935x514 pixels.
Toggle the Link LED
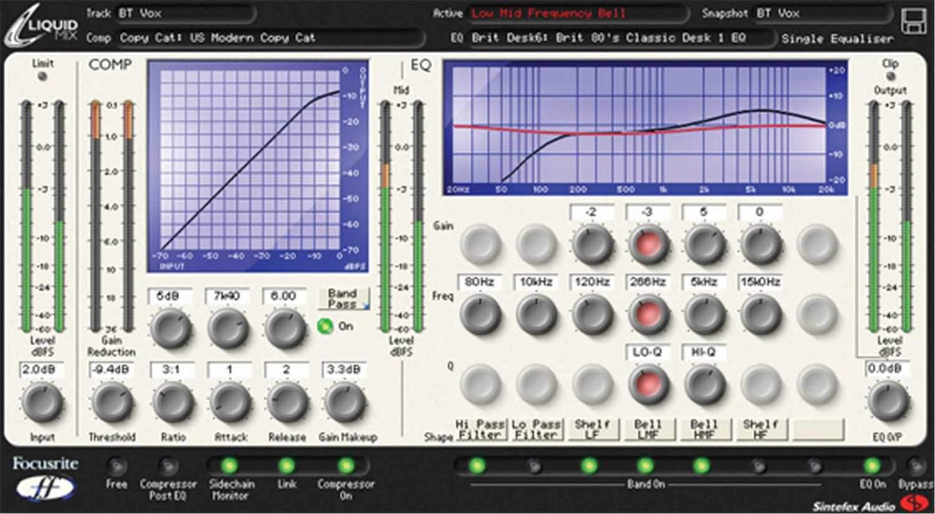click(287, 464)
